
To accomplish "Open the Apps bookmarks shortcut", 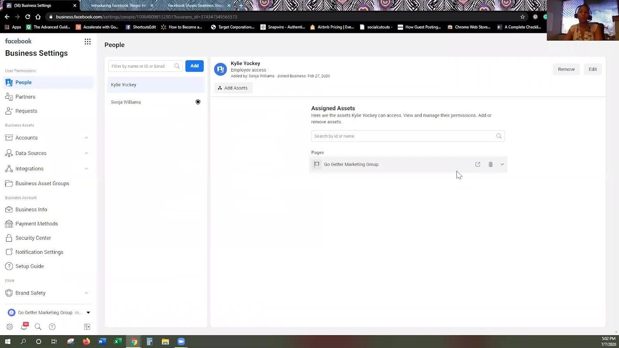I will [13, 27].
